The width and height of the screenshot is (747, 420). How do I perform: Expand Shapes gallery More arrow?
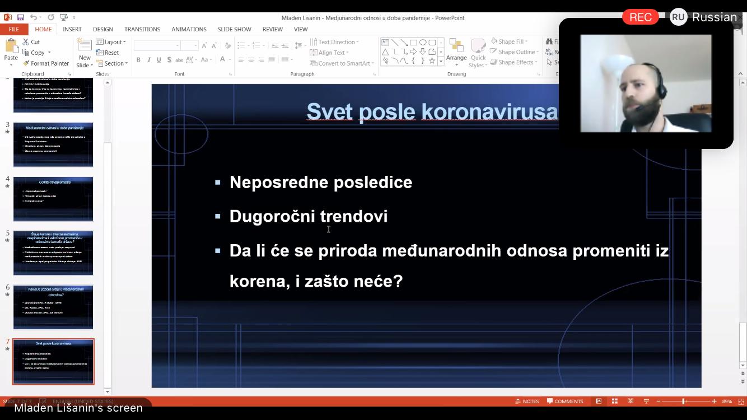tap(441, 60)
